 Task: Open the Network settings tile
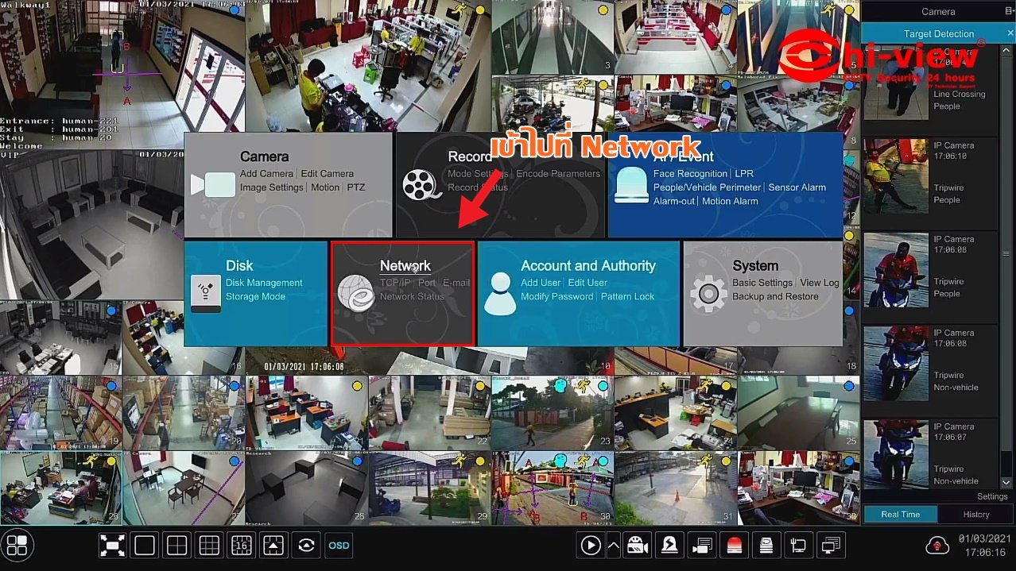point(402,293)
